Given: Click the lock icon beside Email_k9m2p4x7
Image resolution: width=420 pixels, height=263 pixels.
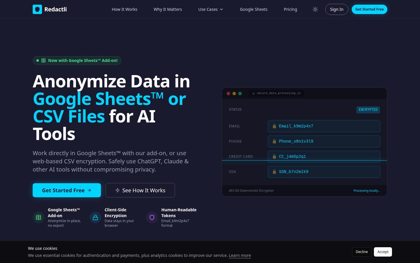Looking at the screenshot, I should pos(274,126).
